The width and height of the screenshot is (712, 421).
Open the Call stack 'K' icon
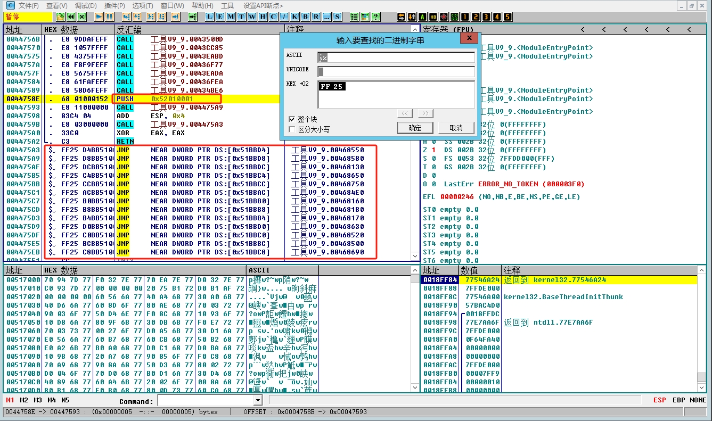point(294,17)
